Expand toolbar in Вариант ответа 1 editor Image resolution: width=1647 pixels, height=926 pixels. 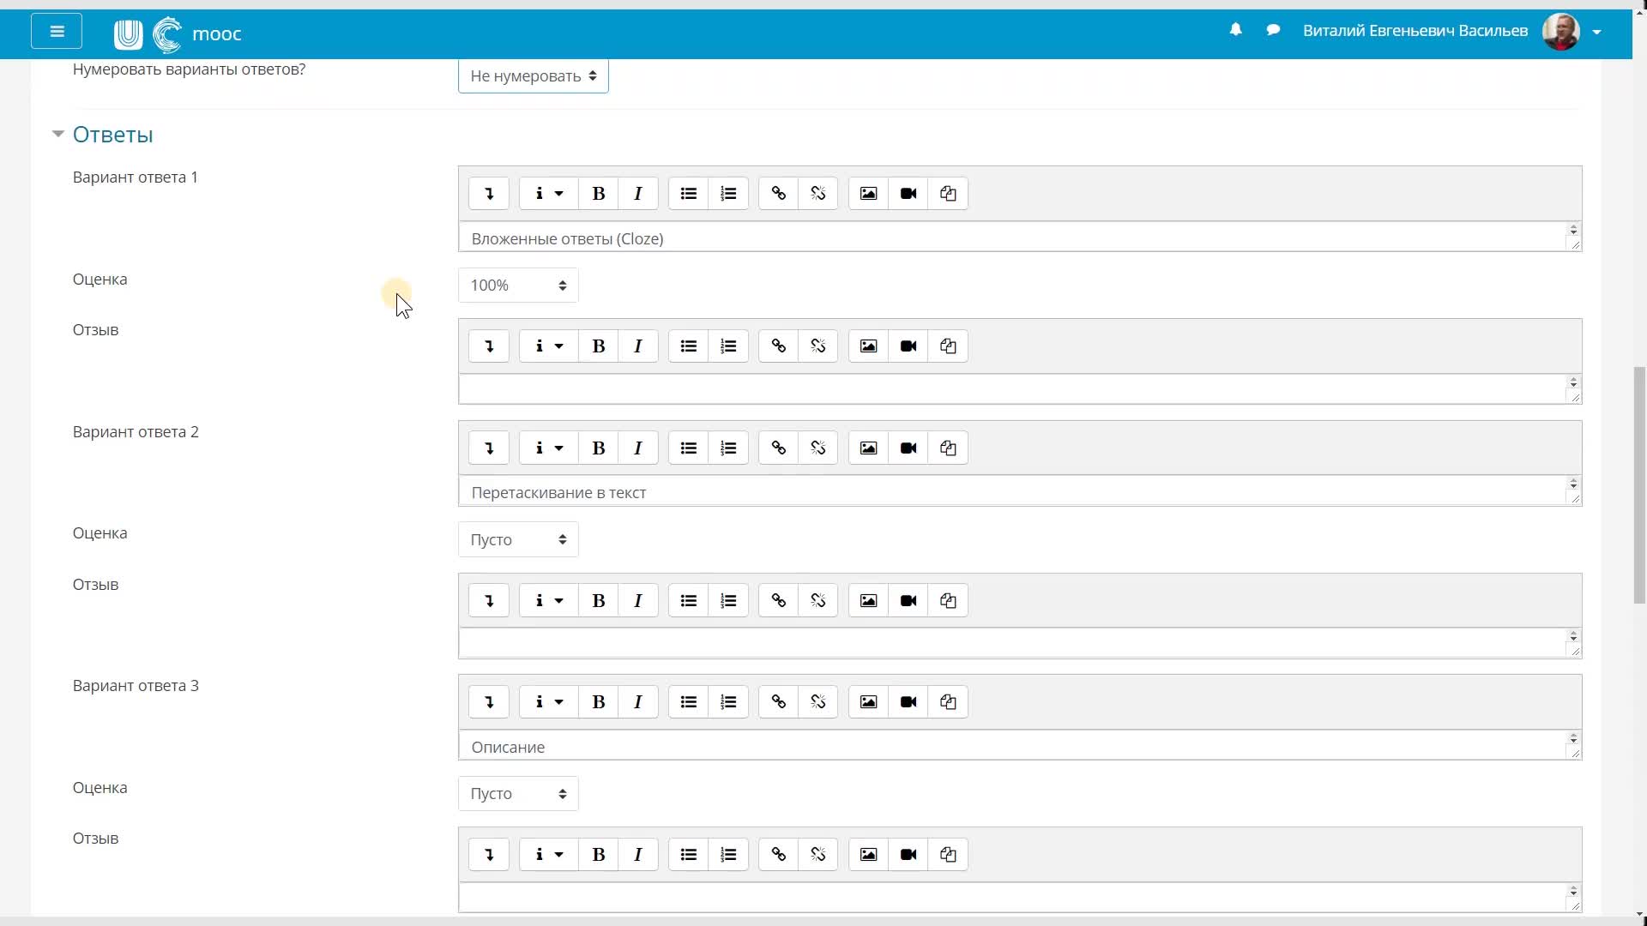click(x=489, y=194)
